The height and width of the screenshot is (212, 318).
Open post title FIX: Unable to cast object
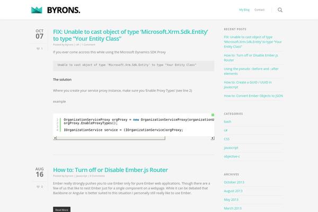click(x=130, y=35)
